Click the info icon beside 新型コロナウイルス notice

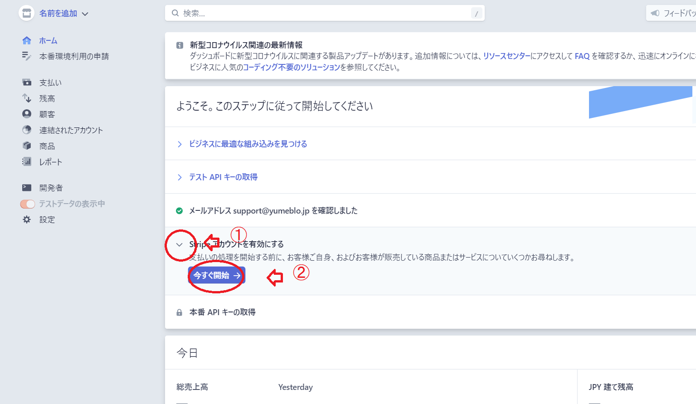click(180, 45)
